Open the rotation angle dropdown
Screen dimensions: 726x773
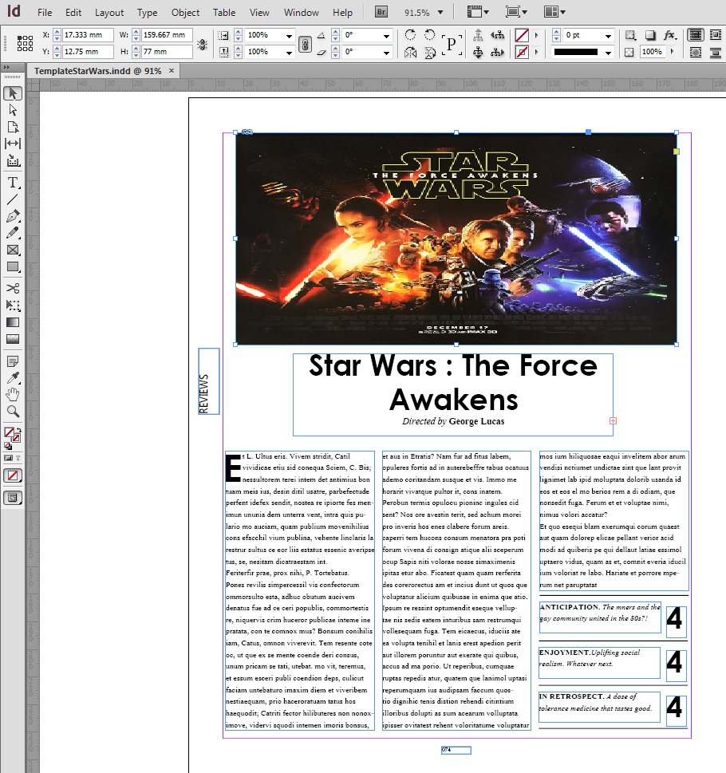(386, 35)
